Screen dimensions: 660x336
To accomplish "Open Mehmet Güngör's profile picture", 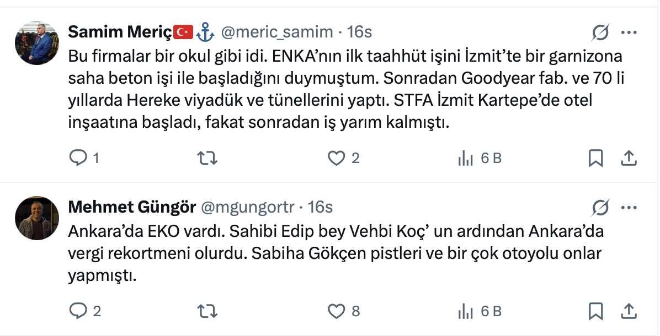I will (36, 218).
